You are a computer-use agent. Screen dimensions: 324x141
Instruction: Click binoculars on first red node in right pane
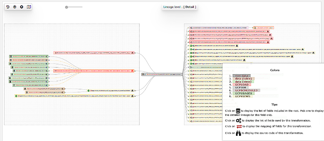click(x=268, y=31)
